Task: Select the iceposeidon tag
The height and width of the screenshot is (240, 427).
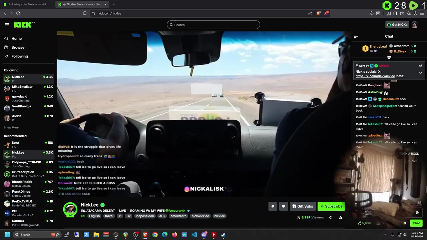Action: click(x=145, y=216)
